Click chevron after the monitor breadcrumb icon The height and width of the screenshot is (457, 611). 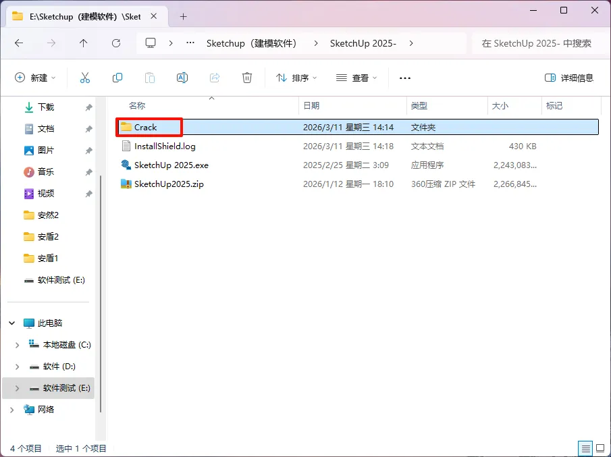171,43
